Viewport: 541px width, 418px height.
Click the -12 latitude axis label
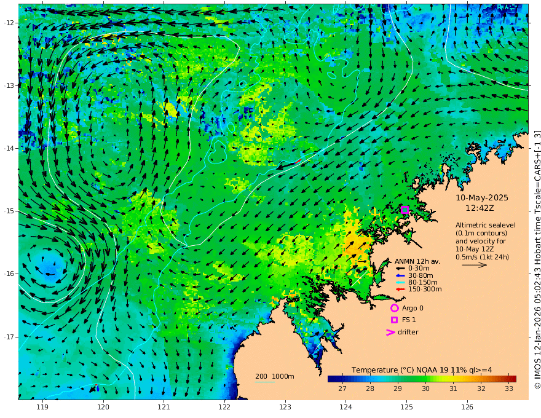(x=9, y=23)
